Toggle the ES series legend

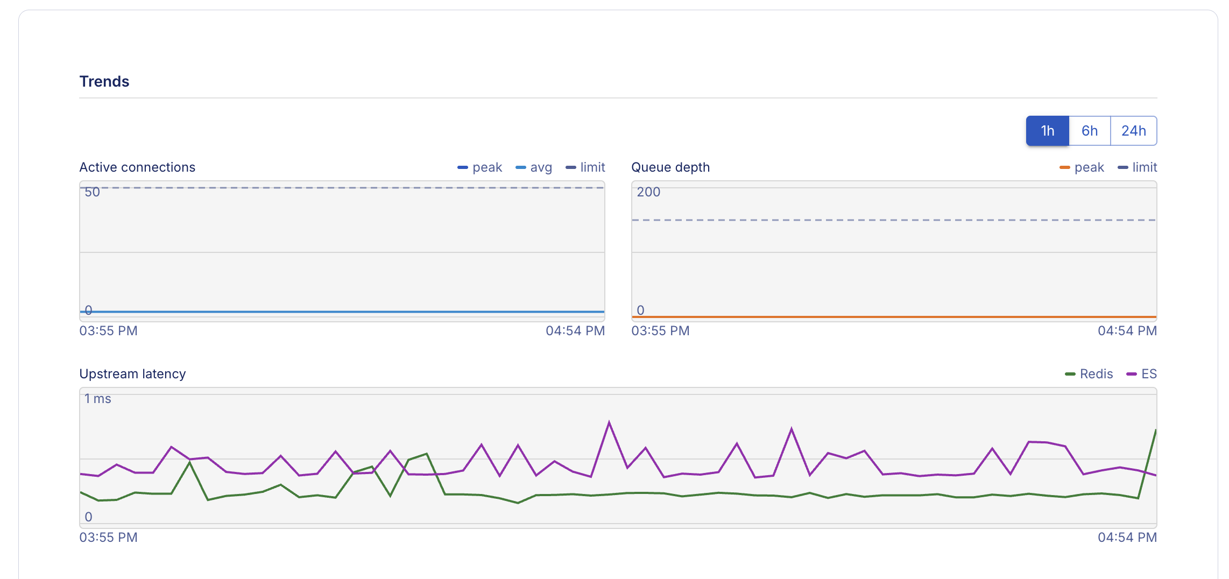1142,374
